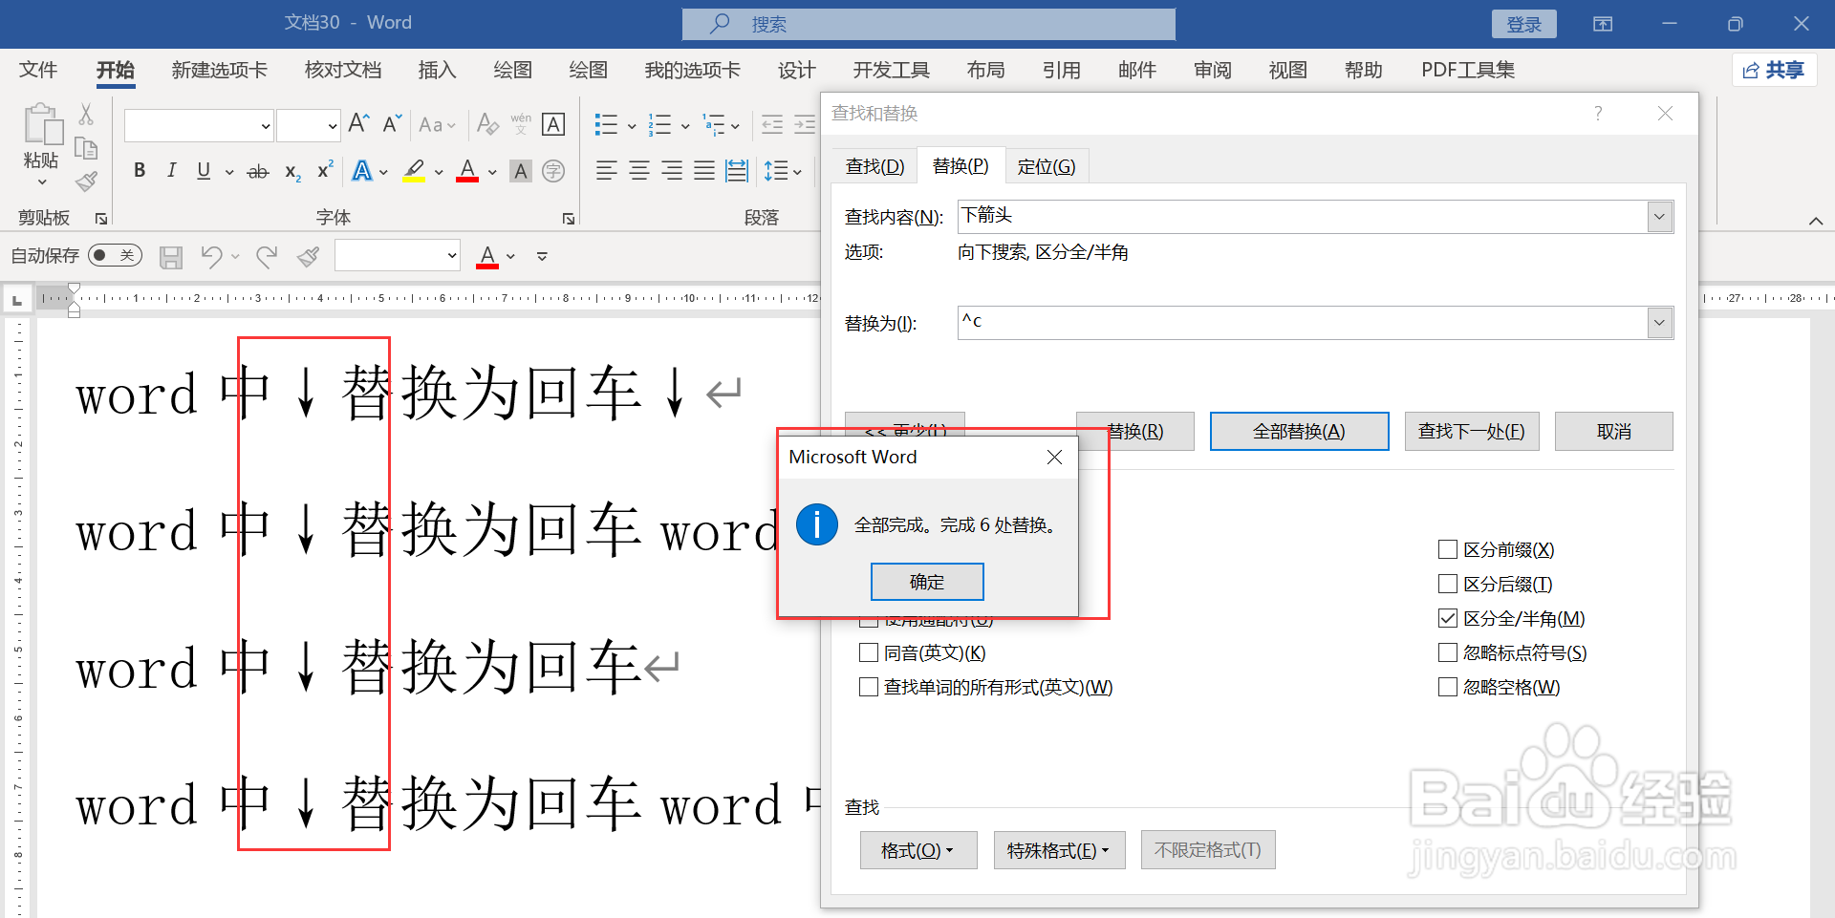Select the Format Painter brush icon
Image resolution: width=1835 pixels, height=918 pixels.
tap(86, 181)
